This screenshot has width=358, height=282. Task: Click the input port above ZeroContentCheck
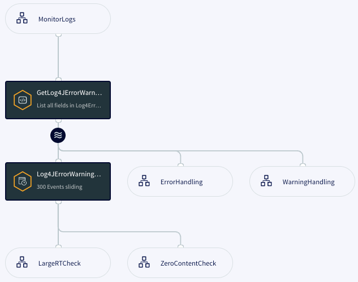click(180, 246)
